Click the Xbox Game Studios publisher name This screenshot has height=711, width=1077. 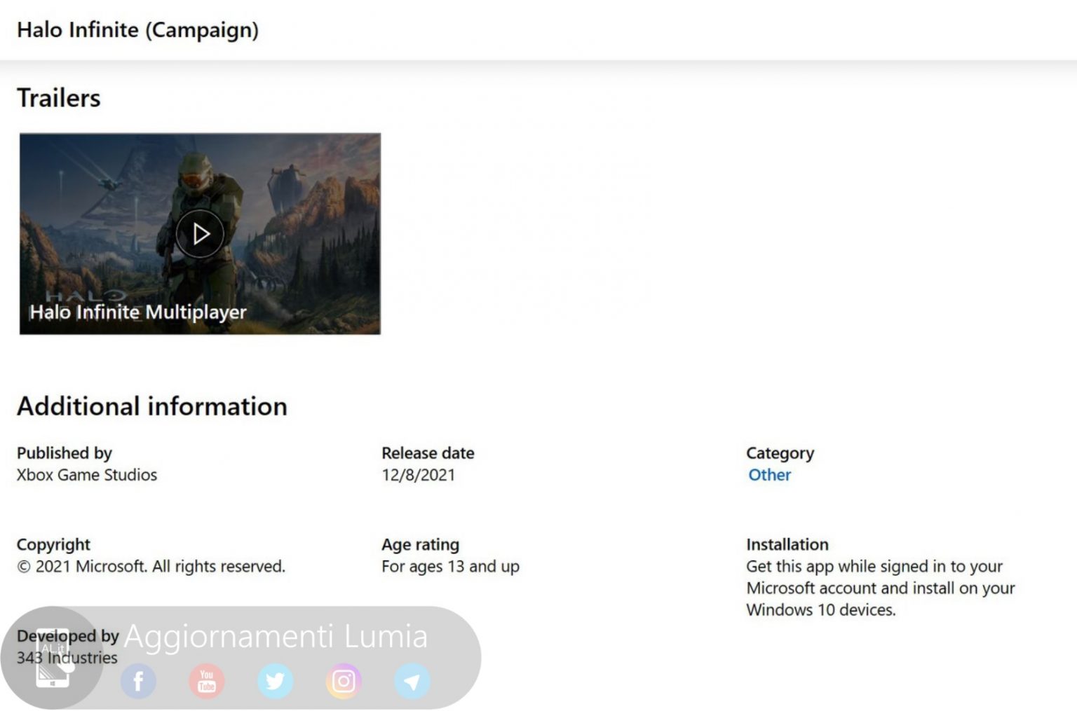click(x=87, y=475)
